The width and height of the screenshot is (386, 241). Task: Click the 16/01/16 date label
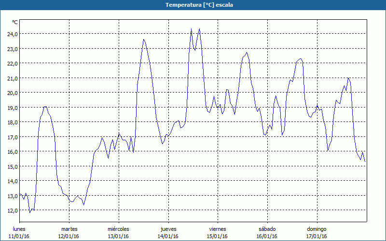pyautogui.click(x=267, y=236)
